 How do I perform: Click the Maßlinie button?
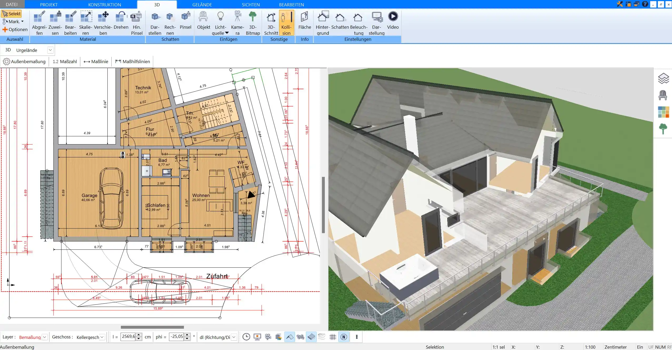click(96, 62)
